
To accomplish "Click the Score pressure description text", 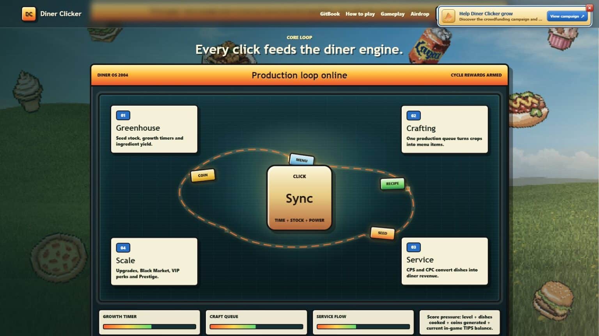I will click(459, 322).
